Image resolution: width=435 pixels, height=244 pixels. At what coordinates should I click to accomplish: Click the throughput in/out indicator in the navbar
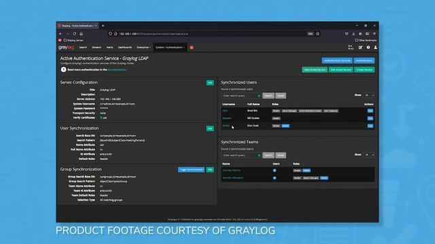pos(351,47)
